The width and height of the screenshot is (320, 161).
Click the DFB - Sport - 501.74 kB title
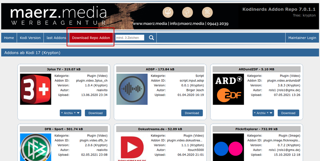[64, 129]
